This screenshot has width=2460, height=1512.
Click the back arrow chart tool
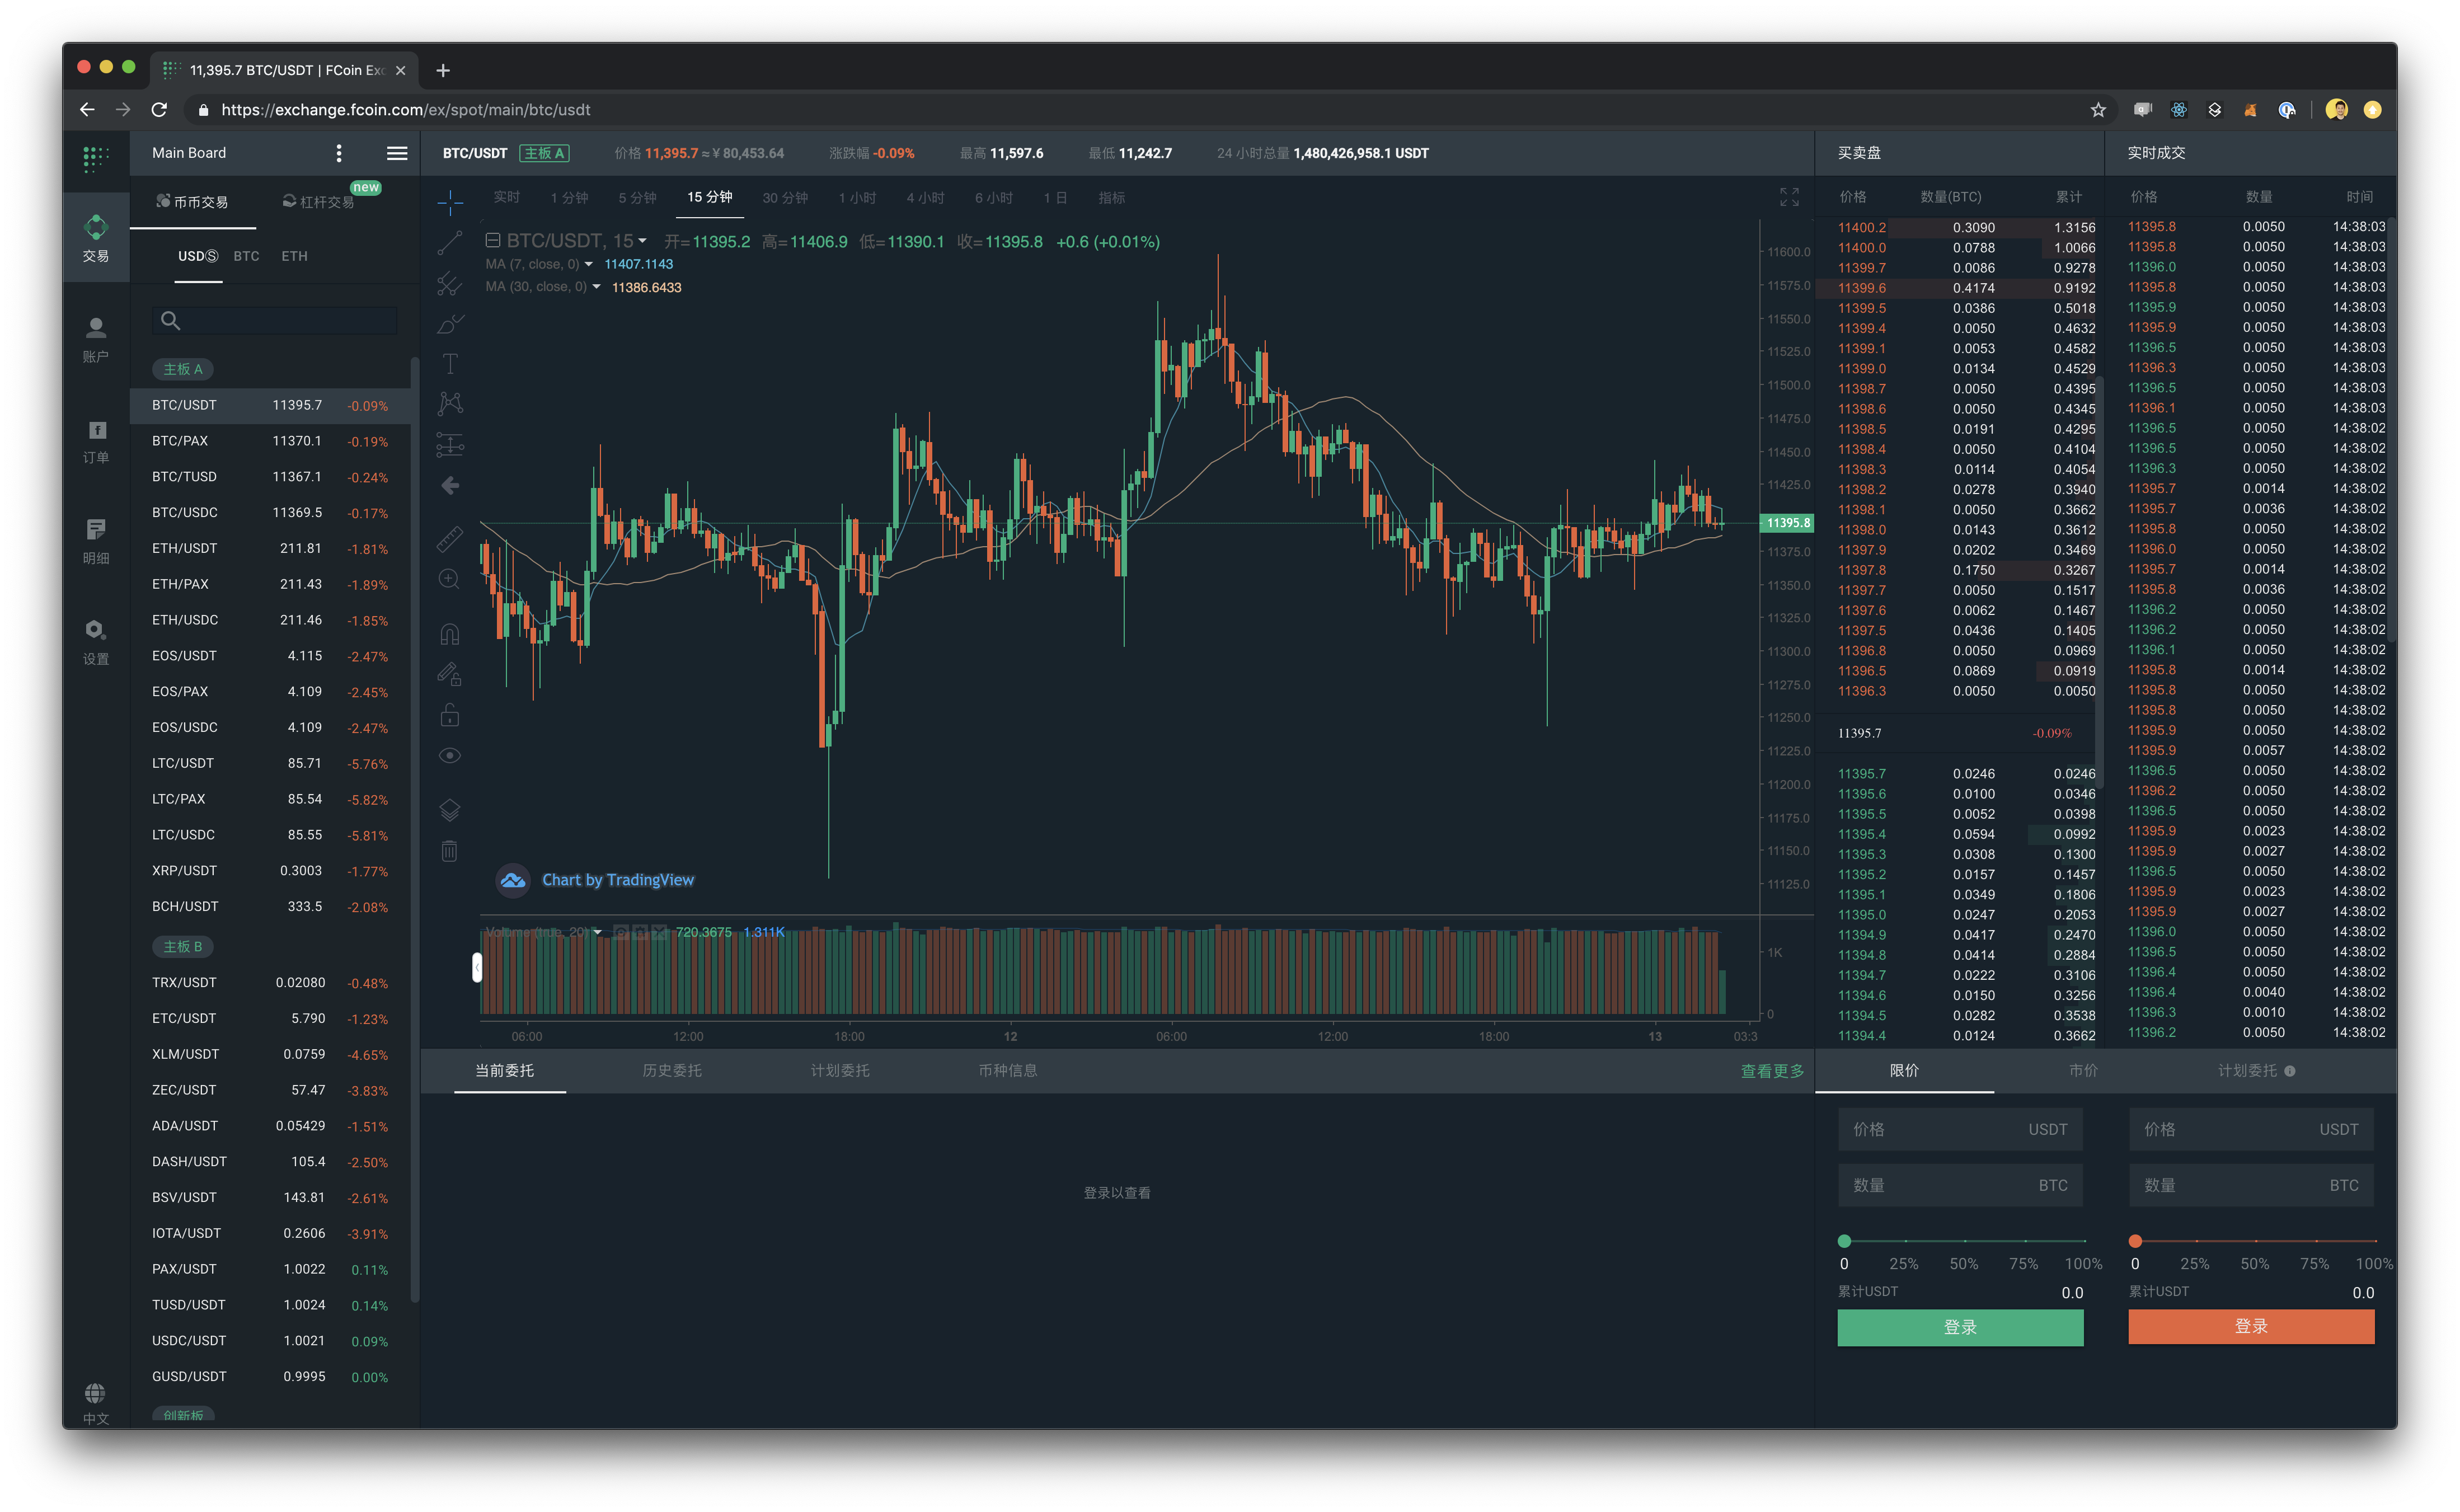pyautogui.click(x=450, y=486)
